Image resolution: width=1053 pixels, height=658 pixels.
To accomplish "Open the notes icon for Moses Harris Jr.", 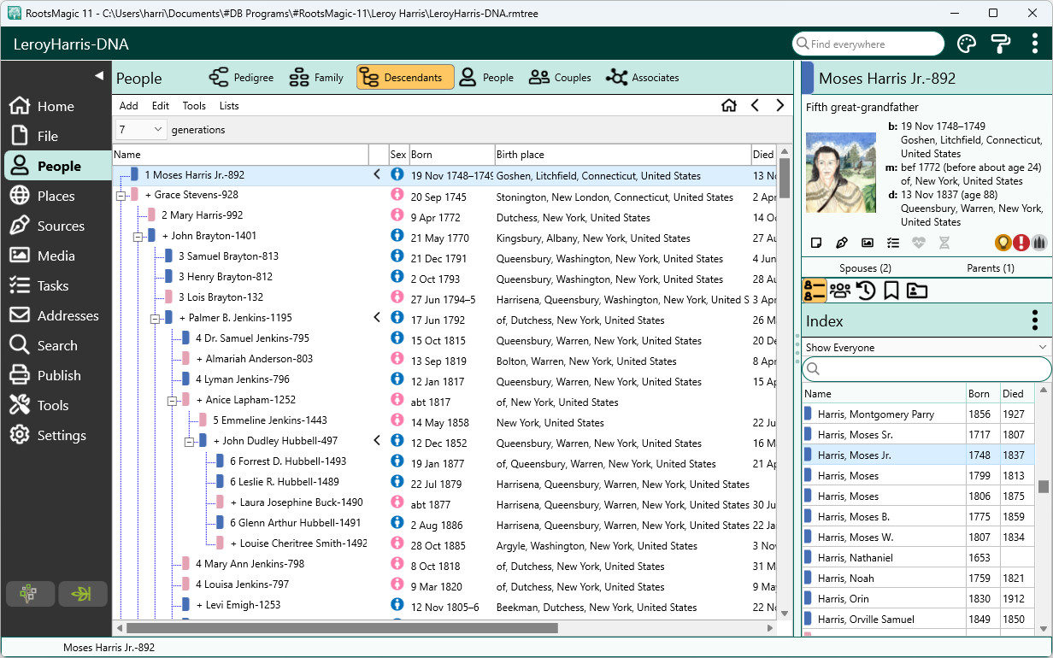I will click(x=816, y=243).
